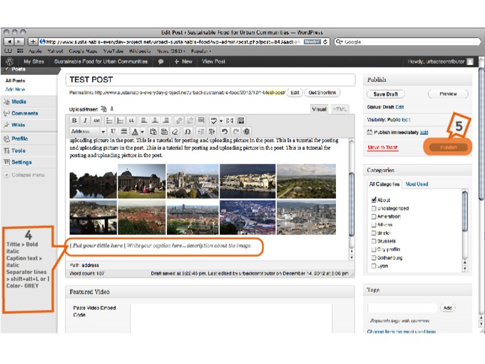The height and width of the screenshot is (364, 485).
Task: Align text left in editor
Action: pyautogui.click(x=143, y=121)
